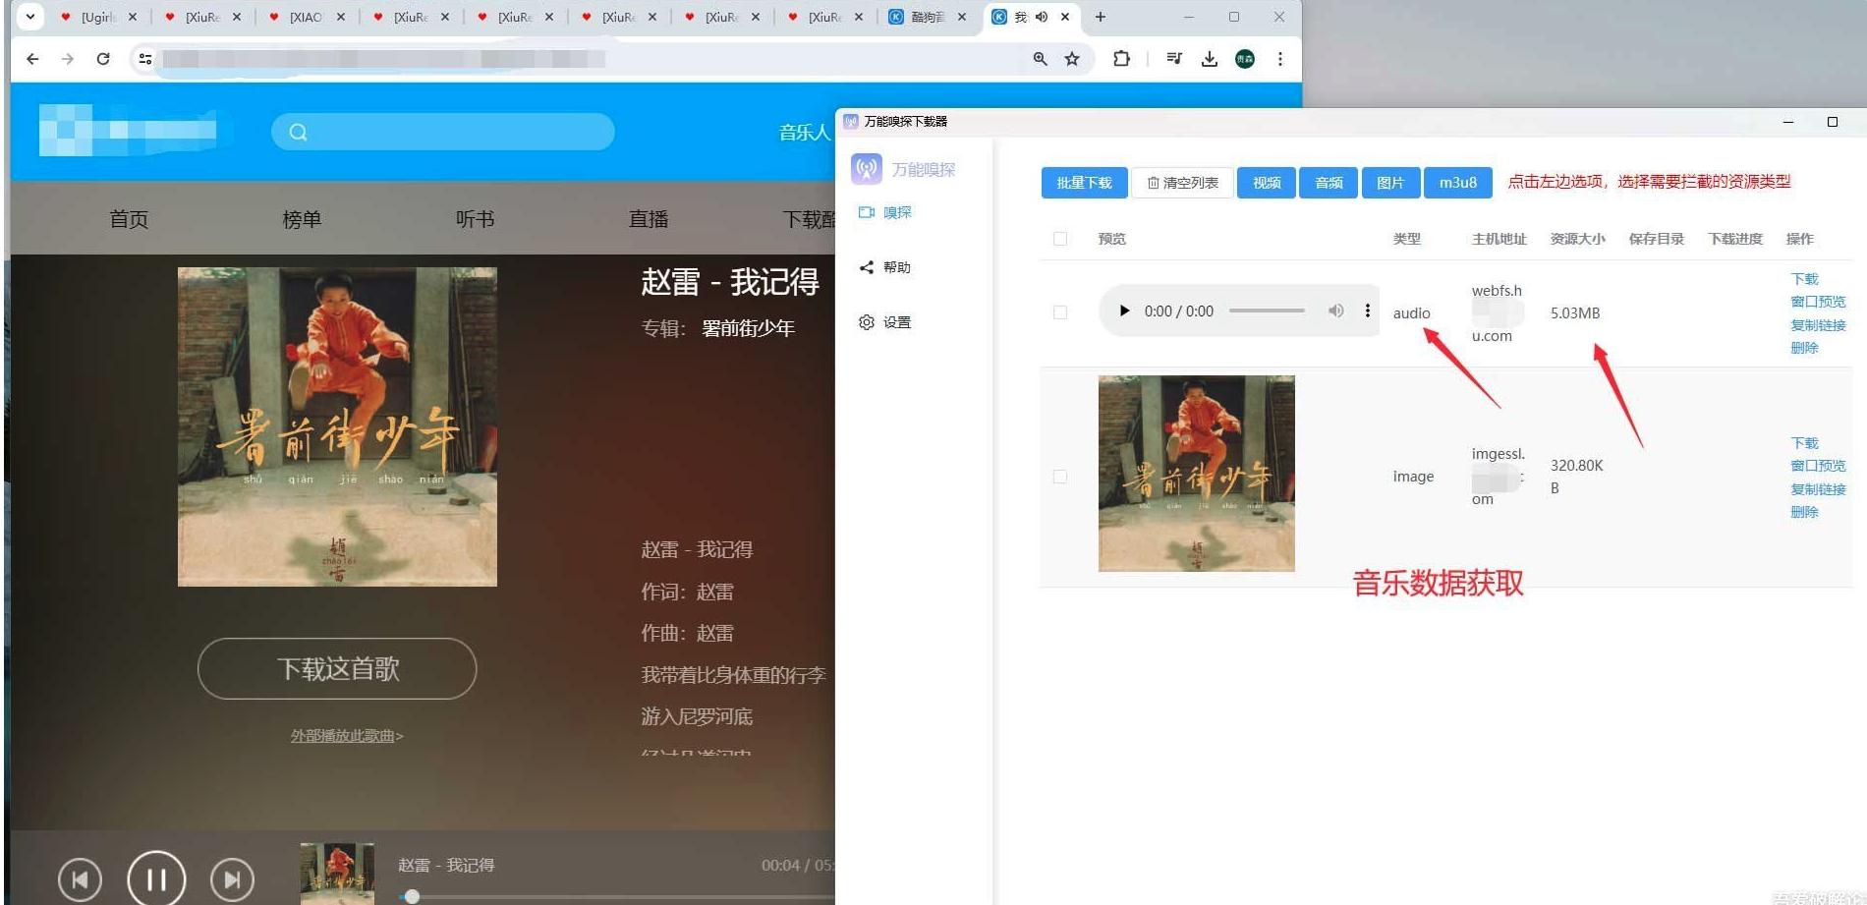
Task: Click the small album thumbnail in player bar
Action: pyautogui.click(x=337, y=873)
